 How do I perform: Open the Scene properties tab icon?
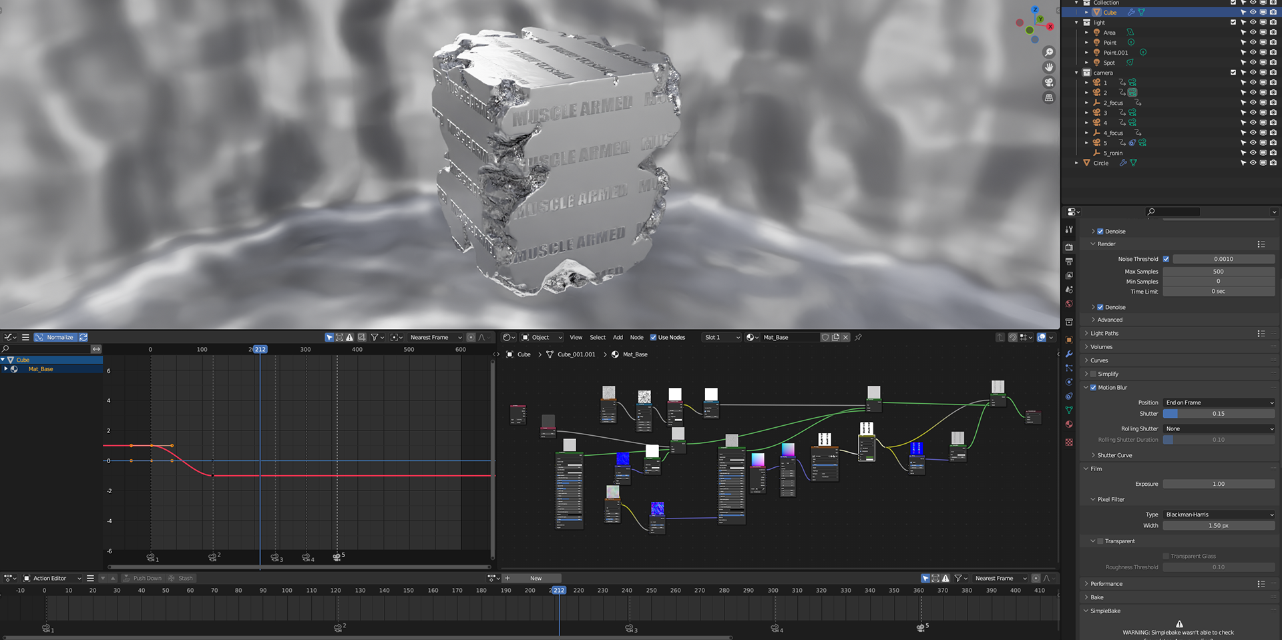[1069, 290]
